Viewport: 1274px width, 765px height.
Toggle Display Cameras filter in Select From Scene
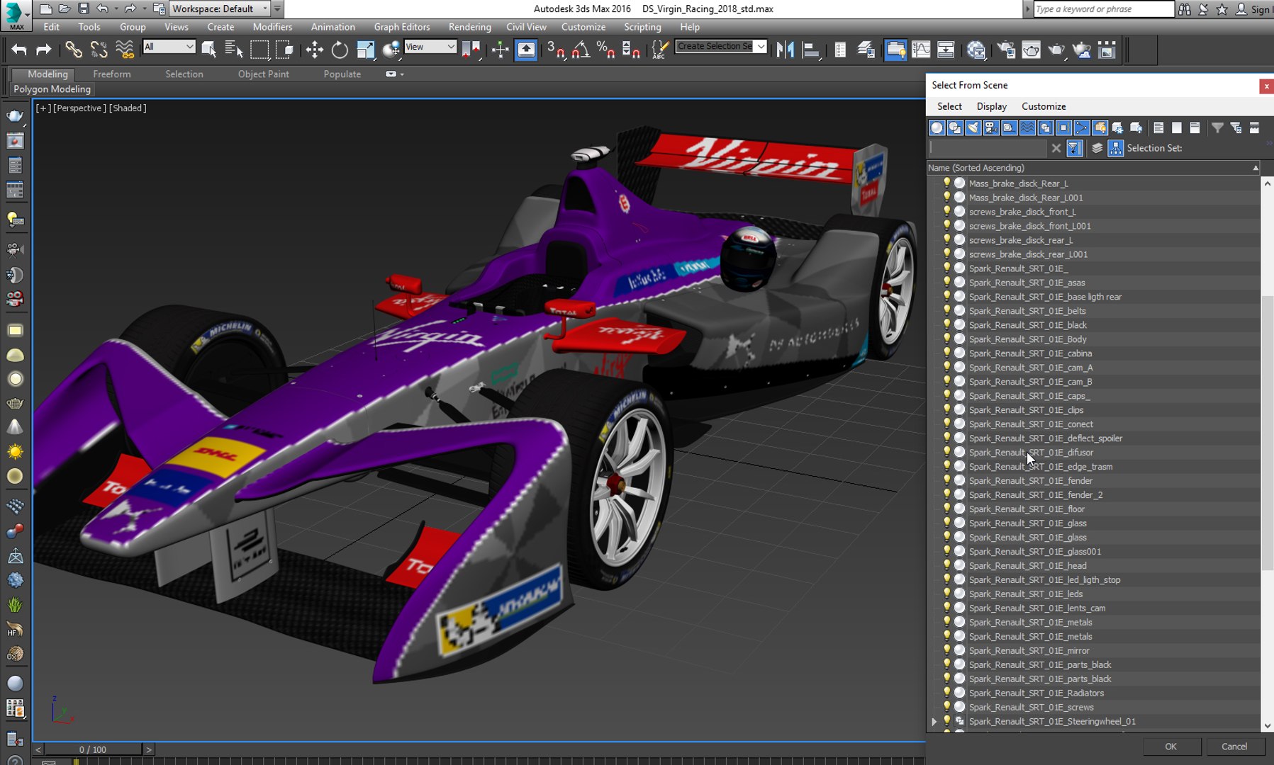click(x=991, y=127)
